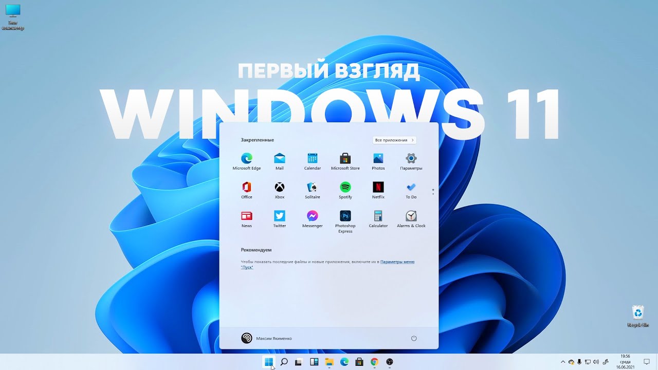Launch the Office app
Image resolution: width=658 pixels, height=370 pixels.
point(247,190)
